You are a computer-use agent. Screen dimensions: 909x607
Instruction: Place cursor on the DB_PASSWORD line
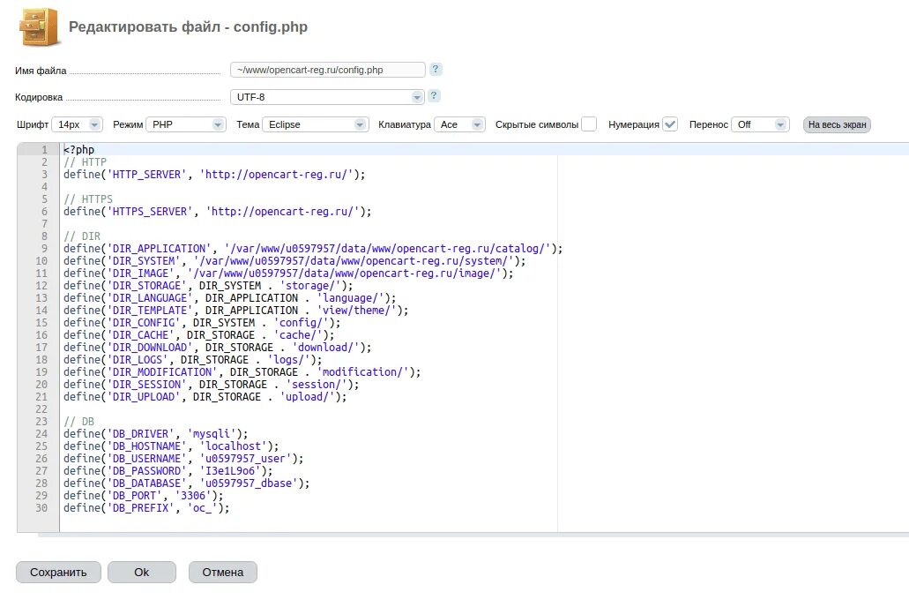coord(176,470)
